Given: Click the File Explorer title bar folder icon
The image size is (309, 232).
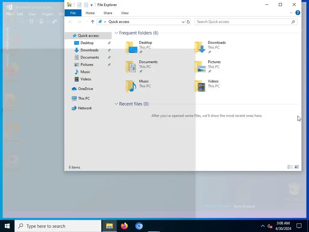Looking at the screenshot, I should point(69,5).
